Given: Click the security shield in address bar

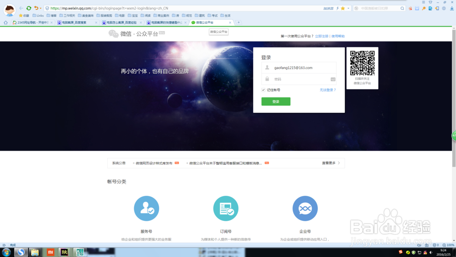Looking at the screenshot, I should pyautogui.click(x=47, y=8).
